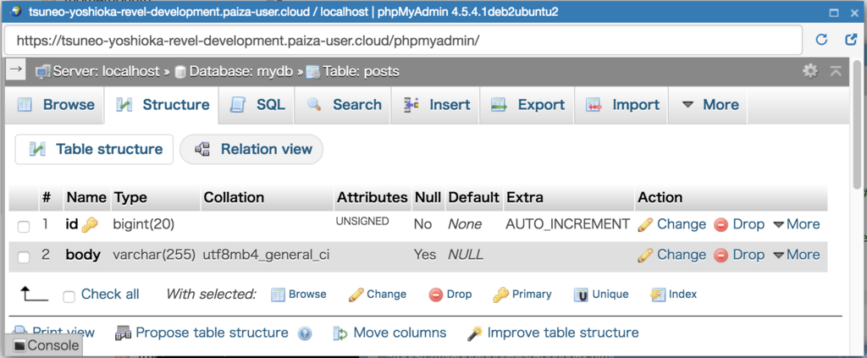Screen dimensions: 867x358
Task: Open Propose table structure
Action: [x=212, y=333]
